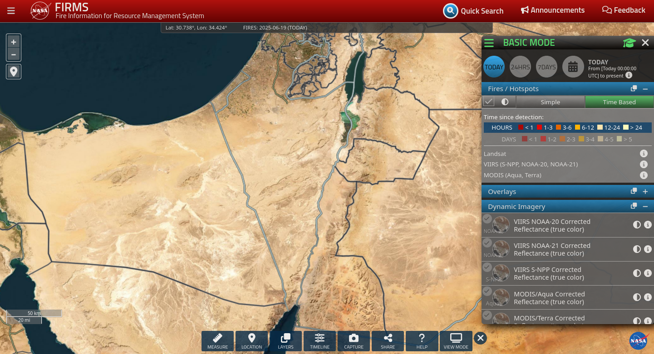Select the TODAY time range
This screenshot has width=654, height=354.
(494, 67)
